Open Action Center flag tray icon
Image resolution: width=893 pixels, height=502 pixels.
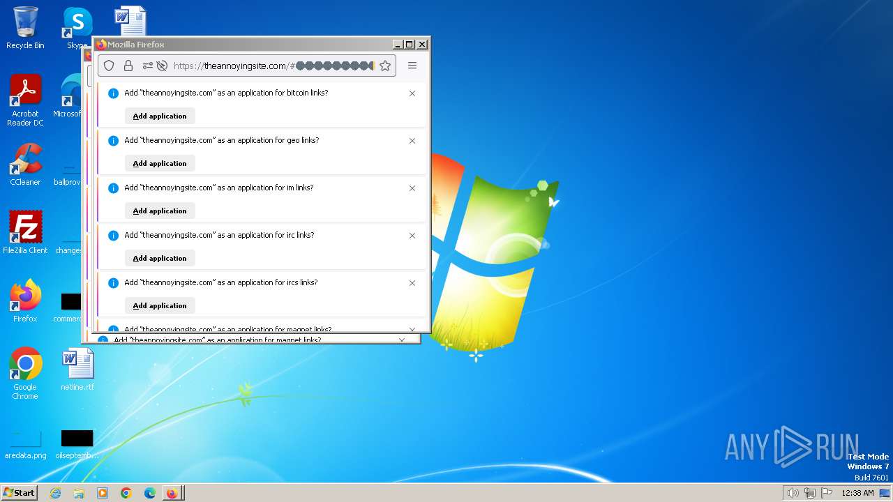tap(827, 493)
